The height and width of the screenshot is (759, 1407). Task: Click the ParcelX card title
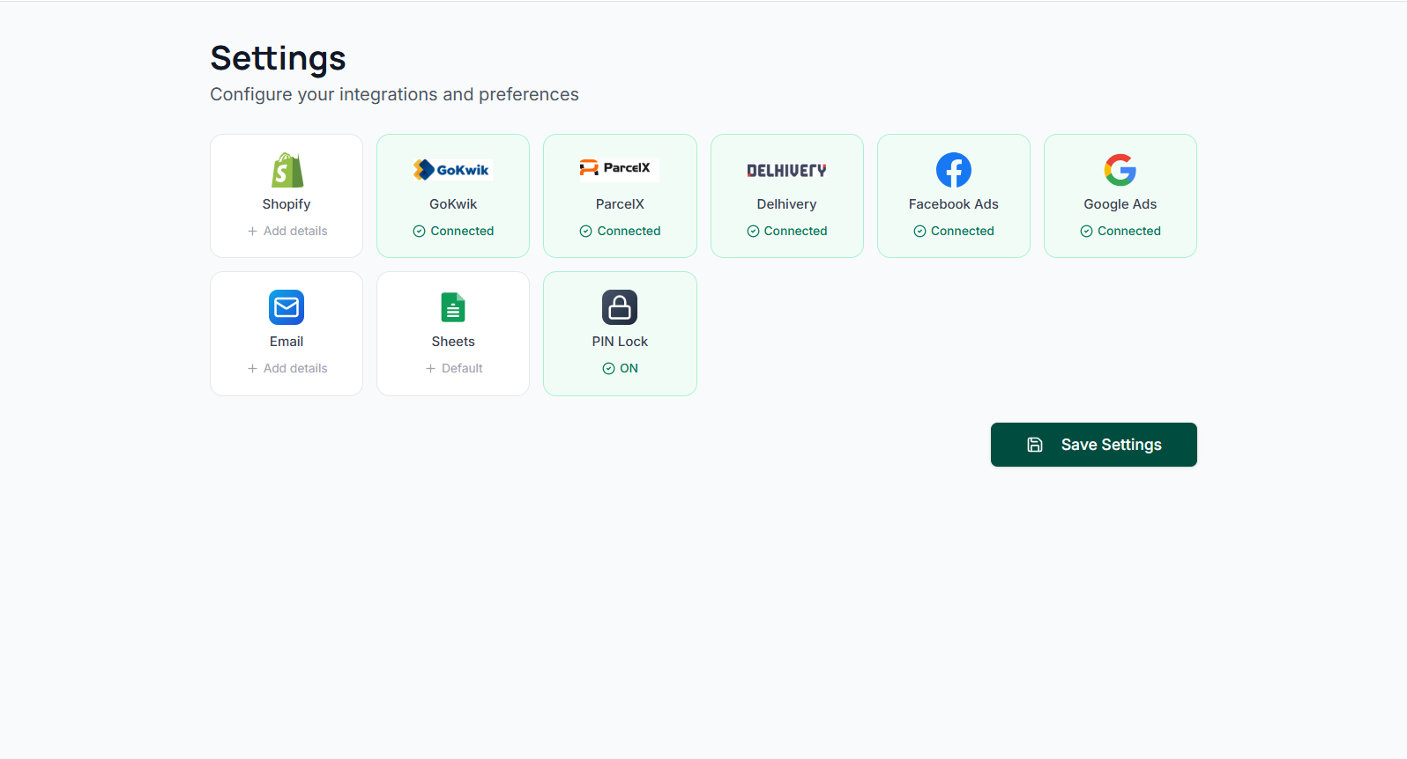tap(620, 204)
